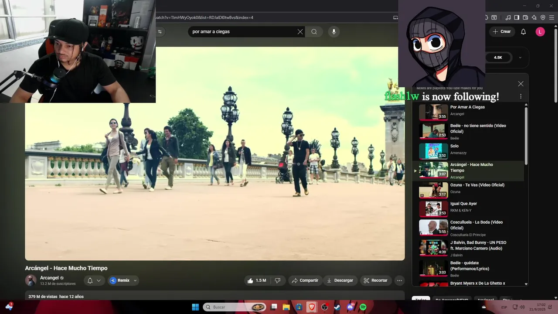
Task: Play 'Ozuna - Te Vas' from playlist
Action: pyautogui.click(x=469, y=190)
